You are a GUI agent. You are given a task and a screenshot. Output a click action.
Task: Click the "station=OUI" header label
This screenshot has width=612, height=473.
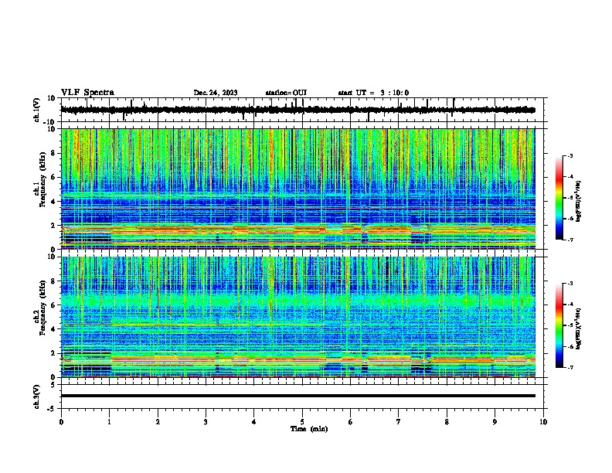(286, 93)
